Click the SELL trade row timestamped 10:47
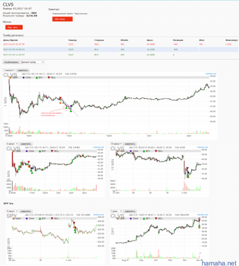The image size is (239, 266). 121,44
